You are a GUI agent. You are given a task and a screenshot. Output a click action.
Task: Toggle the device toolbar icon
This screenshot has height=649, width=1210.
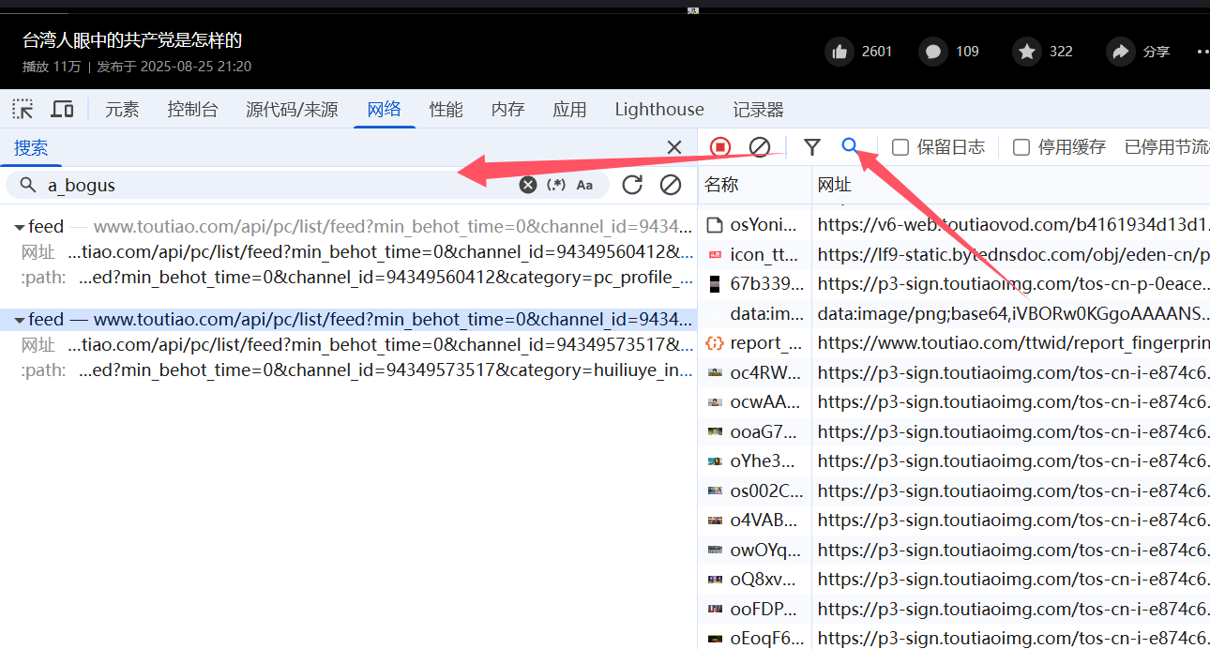click(62, 109)
